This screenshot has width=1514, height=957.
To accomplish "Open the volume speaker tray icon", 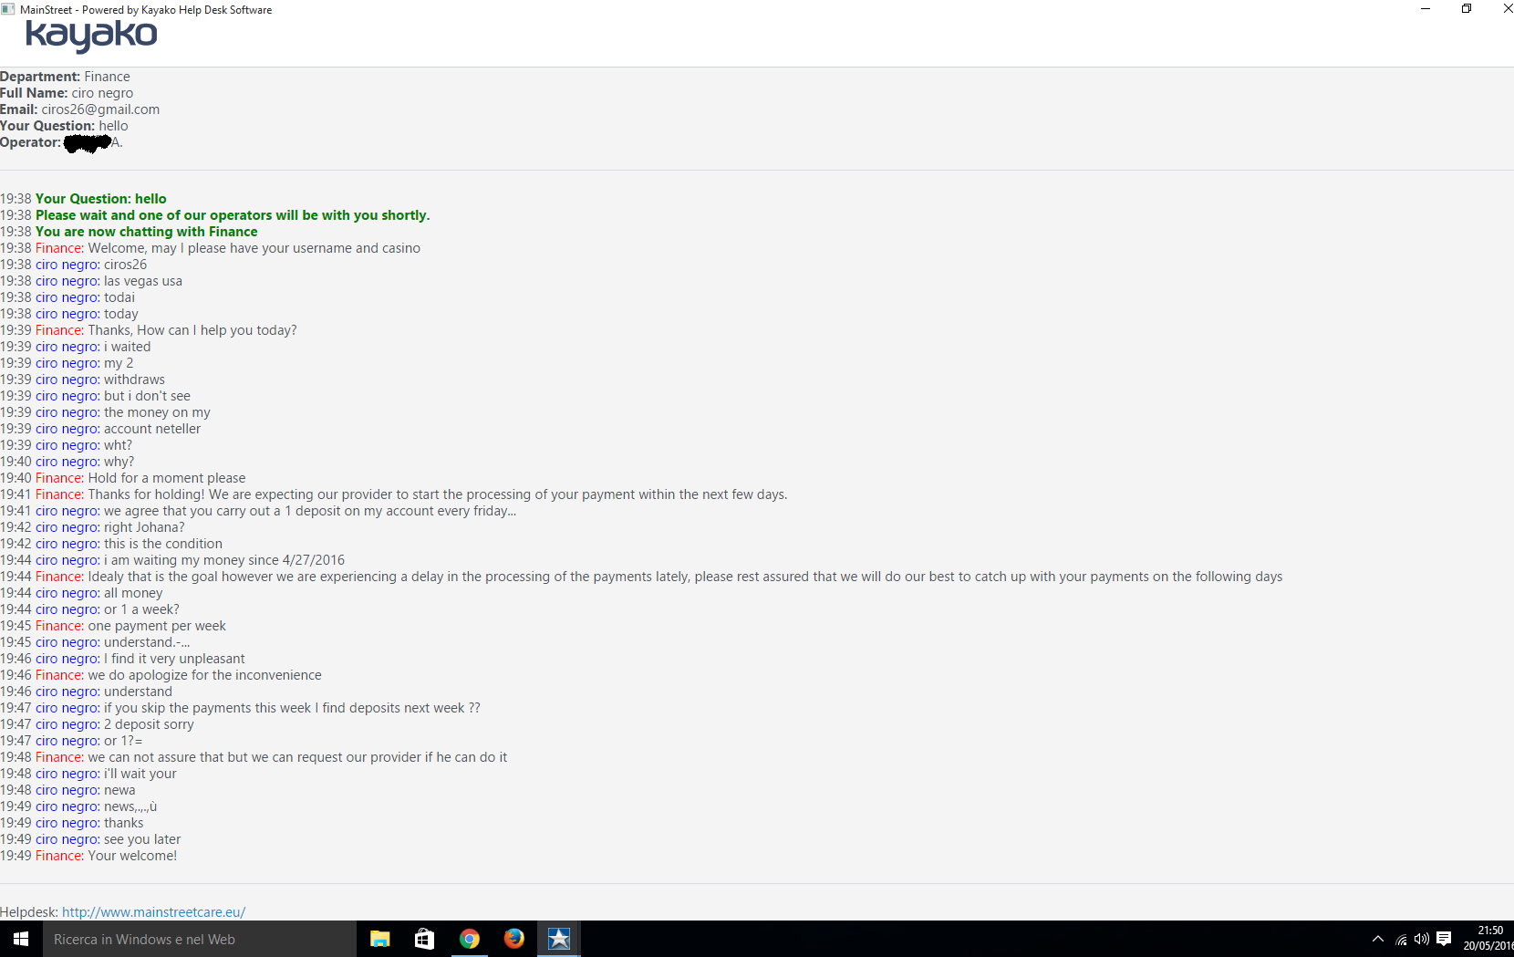I will click(x=1422, y=939).
